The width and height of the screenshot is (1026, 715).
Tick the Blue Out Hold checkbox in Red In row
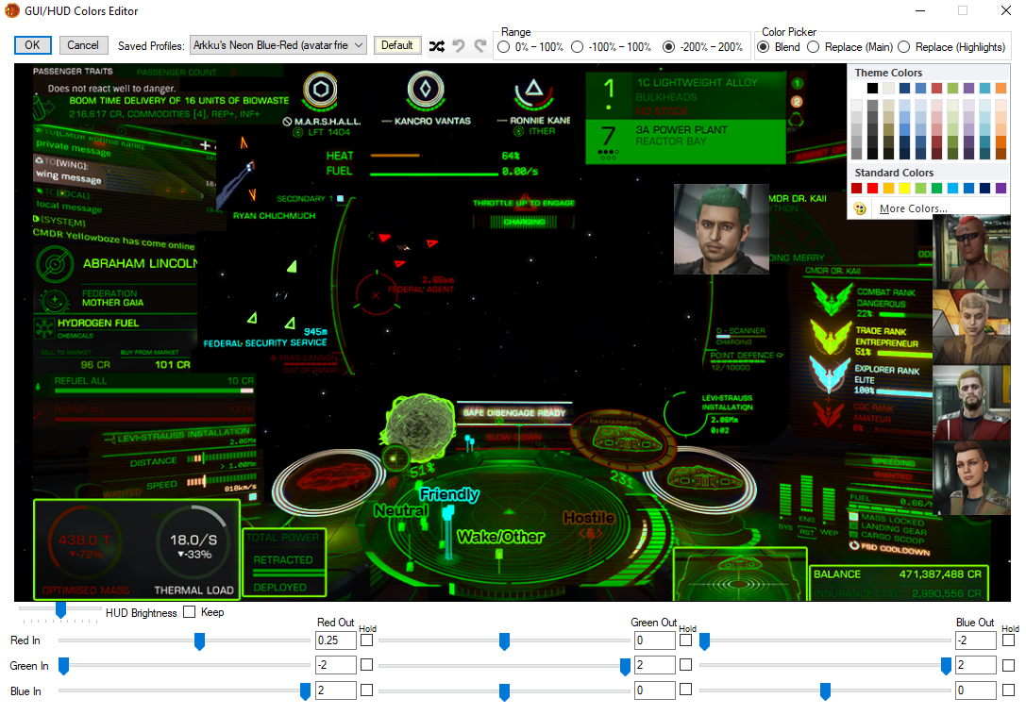[x=1008, y=640]
